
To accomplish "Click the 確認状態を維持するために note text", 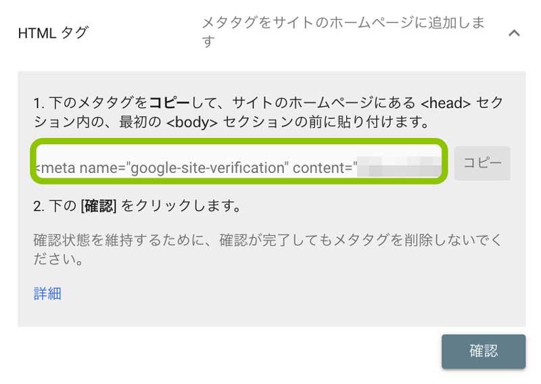I will pos(267,249).
